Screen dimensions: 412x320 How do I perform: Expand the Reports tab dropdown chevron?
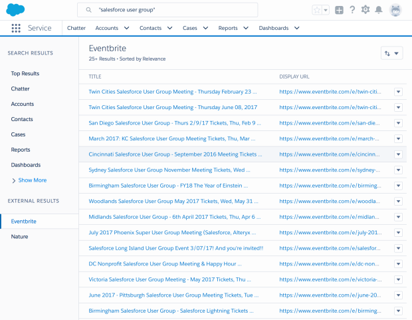click(246, 28)
